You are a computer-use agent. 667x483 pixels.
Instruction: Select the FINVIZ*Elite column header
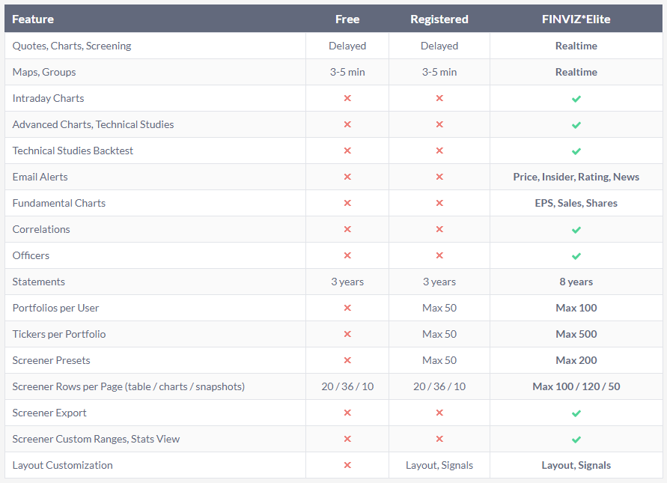[576, 19]
